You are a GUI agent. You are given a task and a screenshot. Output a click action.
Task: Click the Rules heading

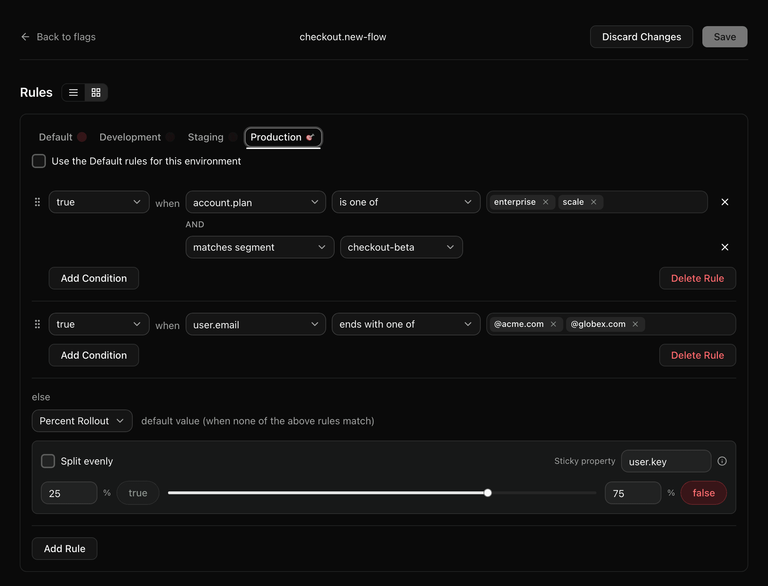[x=36, y=92]
